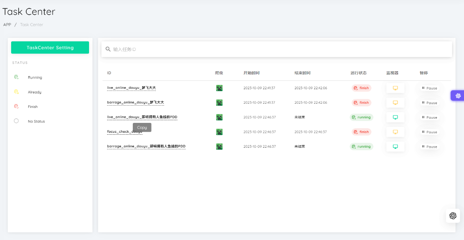The image size is (464, 240).
Task: Filter tasks by Running status
Action: point(35,77)
